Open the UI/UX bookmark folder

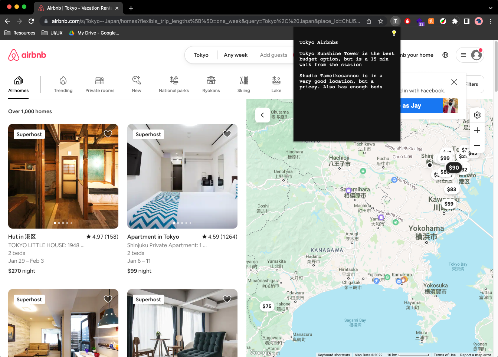52,33
